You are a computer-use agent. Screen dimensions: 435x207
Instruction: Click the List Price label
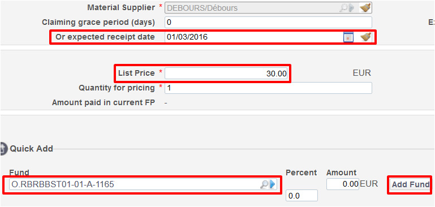point(136,74)
